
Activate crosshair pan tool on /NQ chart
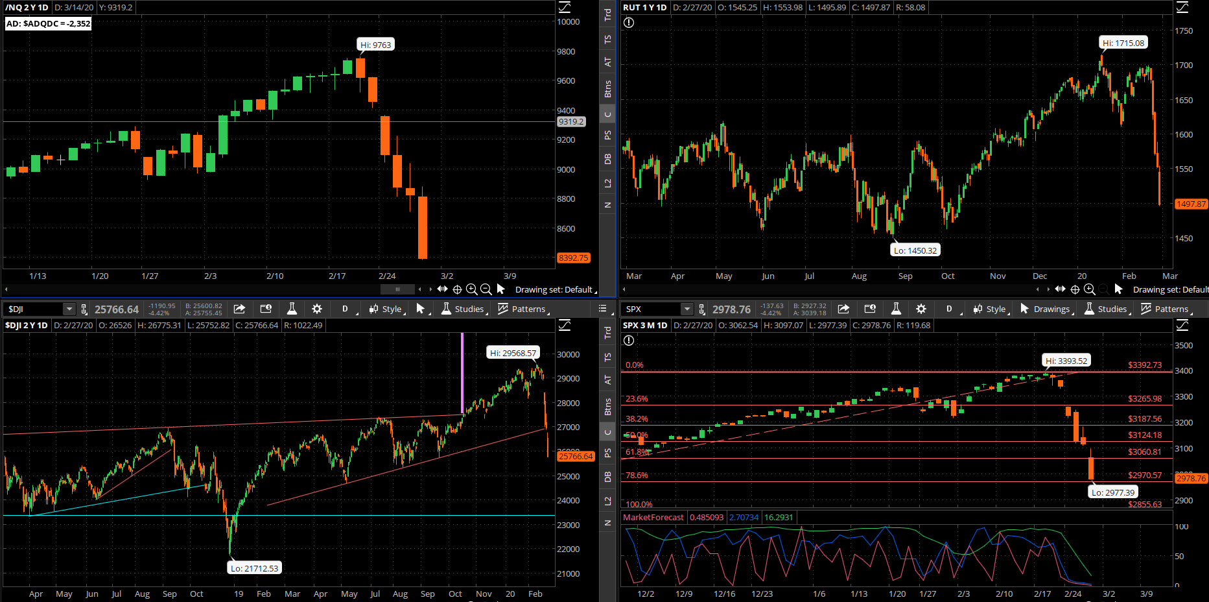457,289
